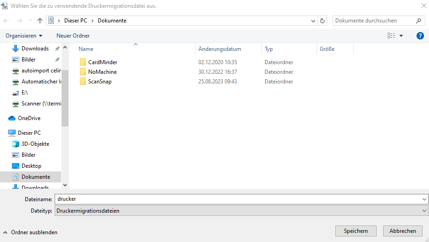
Task: Sort by the Änderungsdatum column header
Action: (220, 49)
